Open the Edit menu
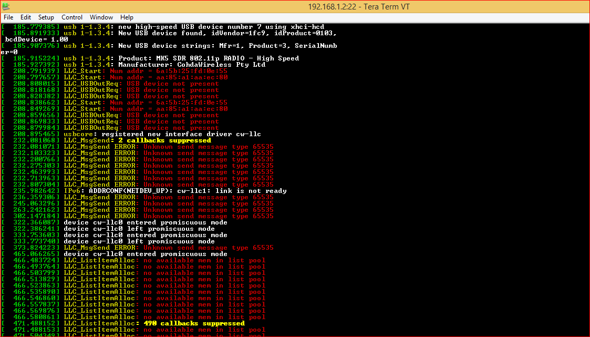 click(x=26, y=17)
